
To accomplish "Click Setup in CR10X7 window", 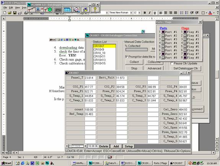I will point(129,146).
